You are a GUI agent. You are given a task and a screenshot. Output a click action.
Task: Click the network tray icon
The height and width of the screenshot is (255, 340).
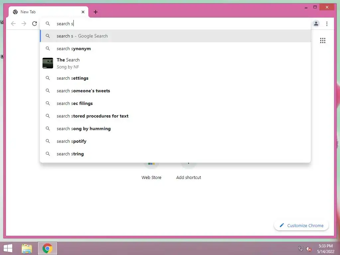301,248
